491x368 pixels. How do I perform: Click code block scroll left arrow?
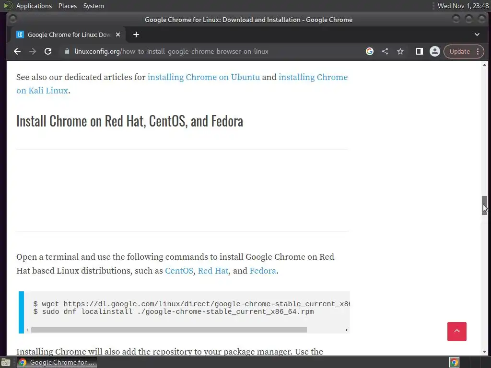(27, 330)
